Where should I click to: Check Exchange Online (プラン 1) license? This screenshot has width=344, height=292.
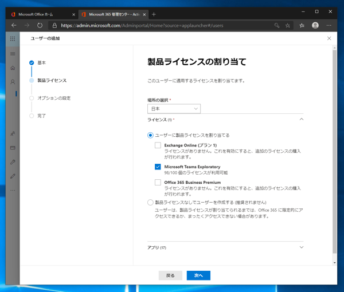(158, 145)
